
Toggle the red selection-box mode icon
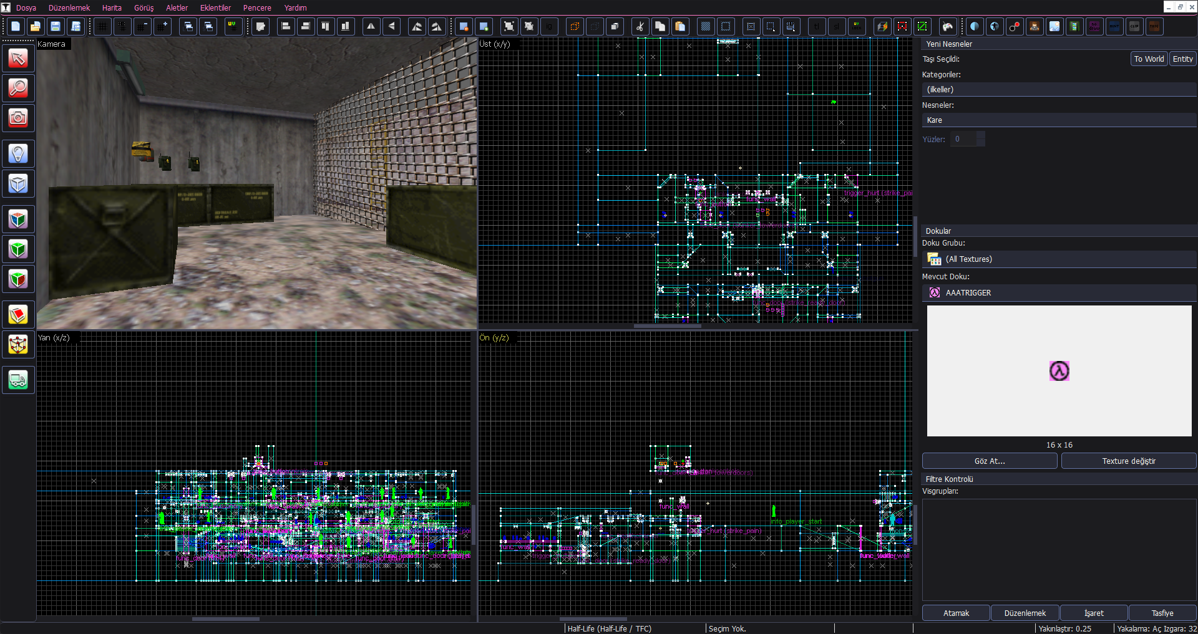point(902,26)
